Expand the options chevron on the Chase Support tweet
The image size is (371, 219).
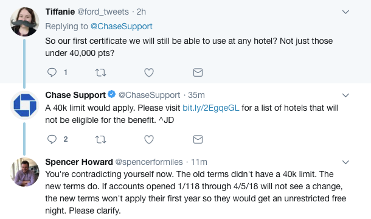[x=345, y=95]
